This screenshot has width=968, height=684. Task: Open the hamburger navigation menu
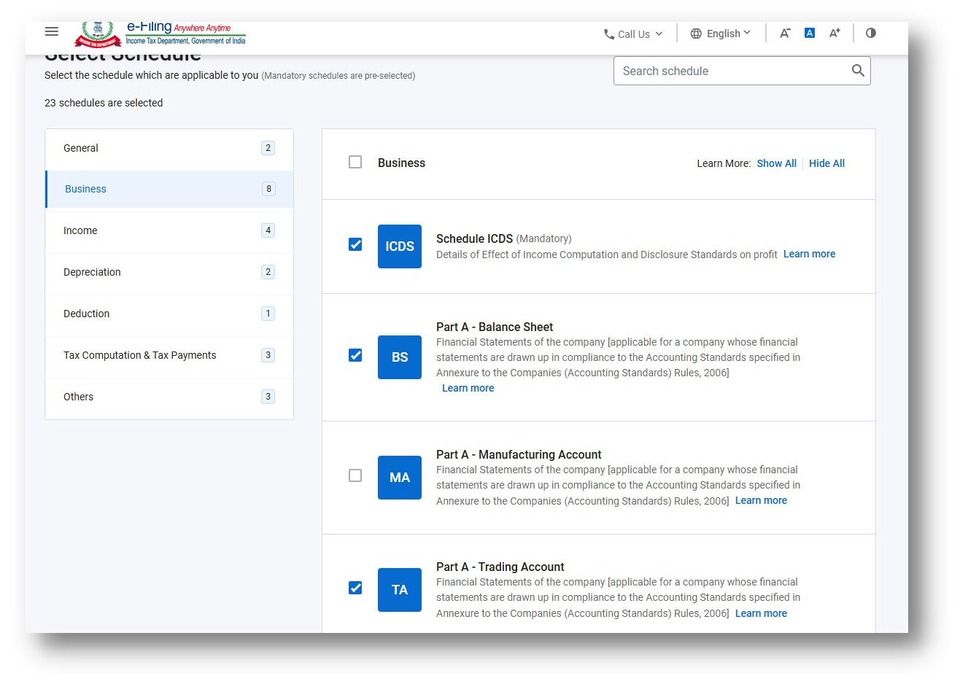click(x=52, y=31)
